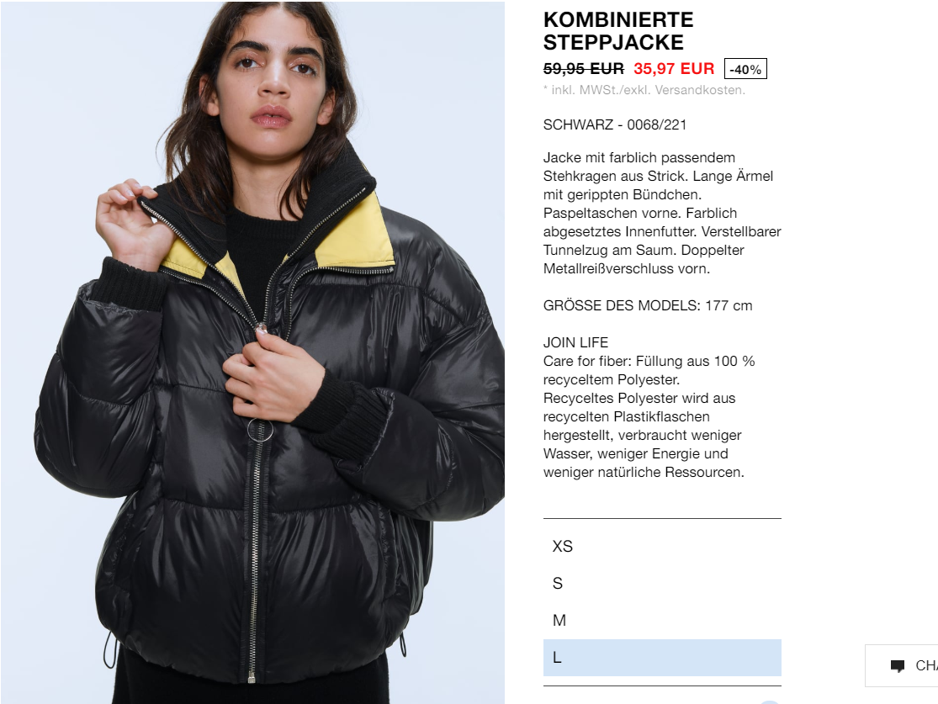Click the JOIN LIFE heading

575,342
